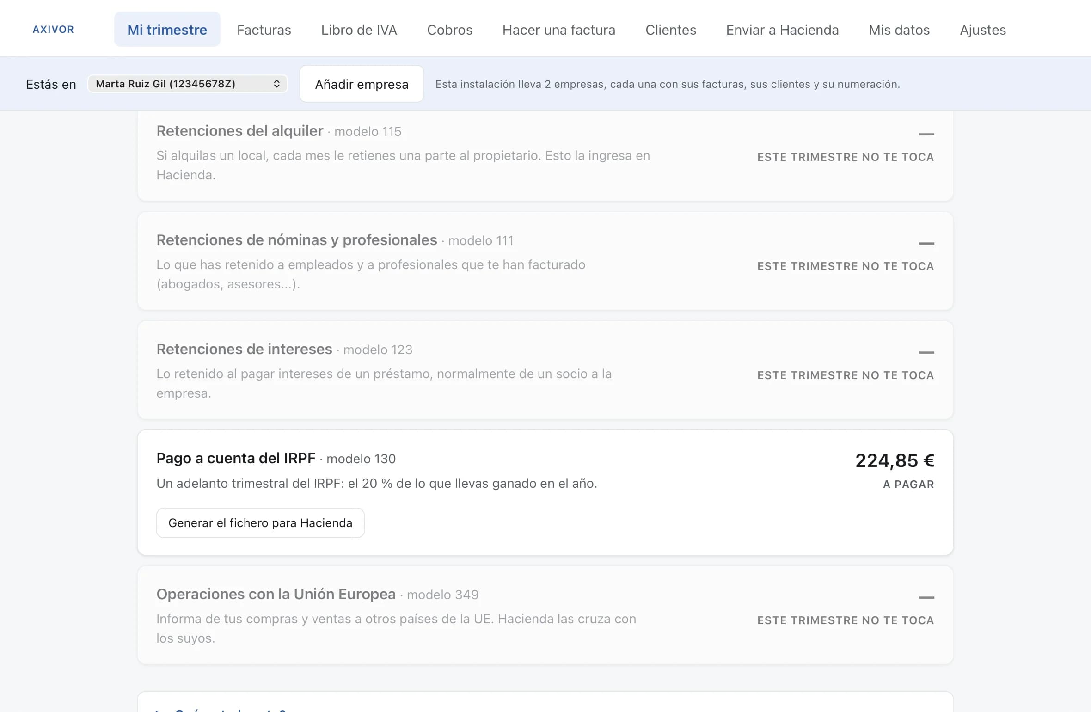Select Hacer una factura in navigation
This screenshot has width=1091, height=712.
tap(559, 30)
